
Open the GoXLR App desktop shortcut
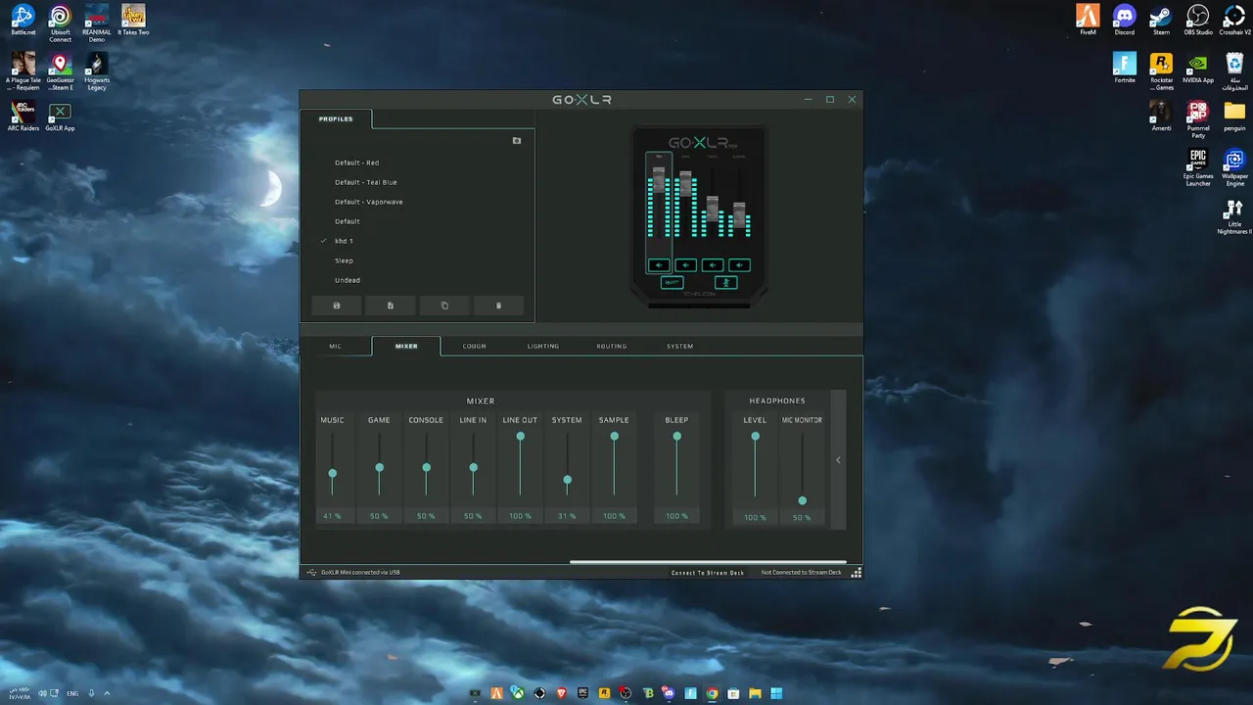[60, 116]
